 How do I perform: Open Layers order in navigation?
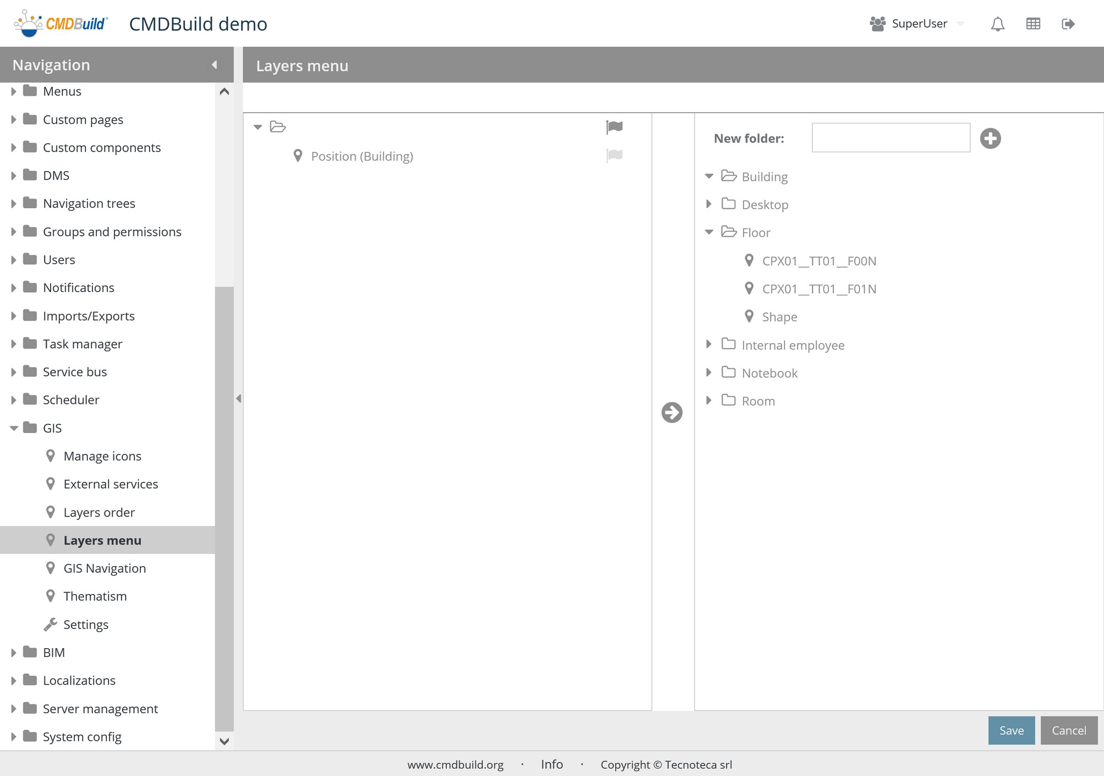coord(99,512)
